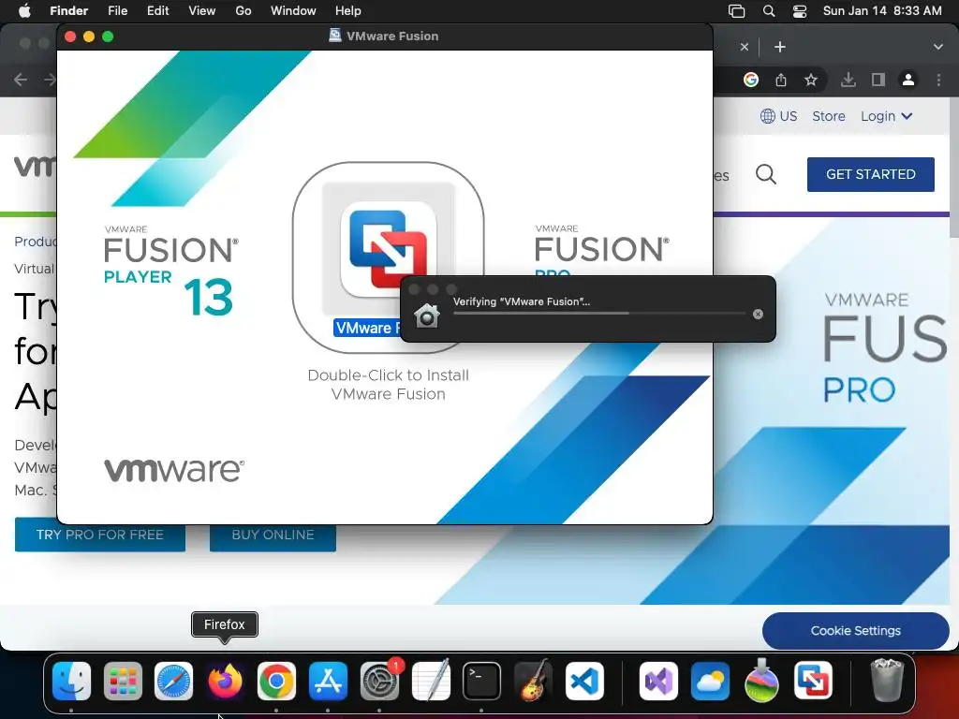This screenshot has width=959, height=719.
Task: Open the Trash in the Dock
Action: click(x=887, y=682)
